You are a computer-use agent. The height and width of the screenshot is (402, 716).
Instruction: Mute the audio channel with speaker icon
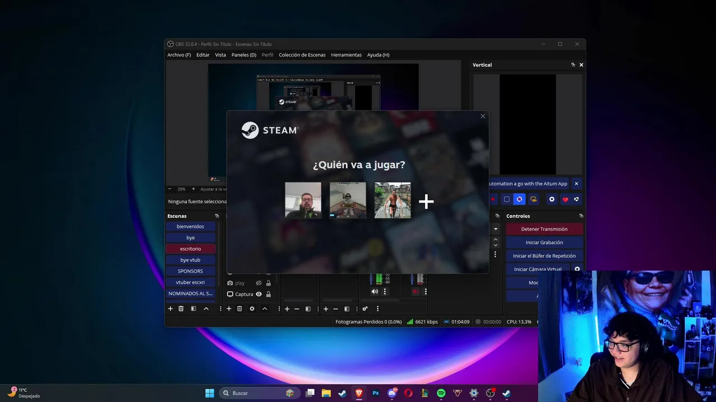(x=375, y=291)
